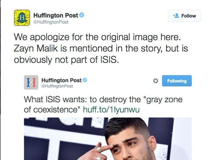Open the top Huffington Post display name
Viewport: 213px width, 160px height.
point(56,15)
